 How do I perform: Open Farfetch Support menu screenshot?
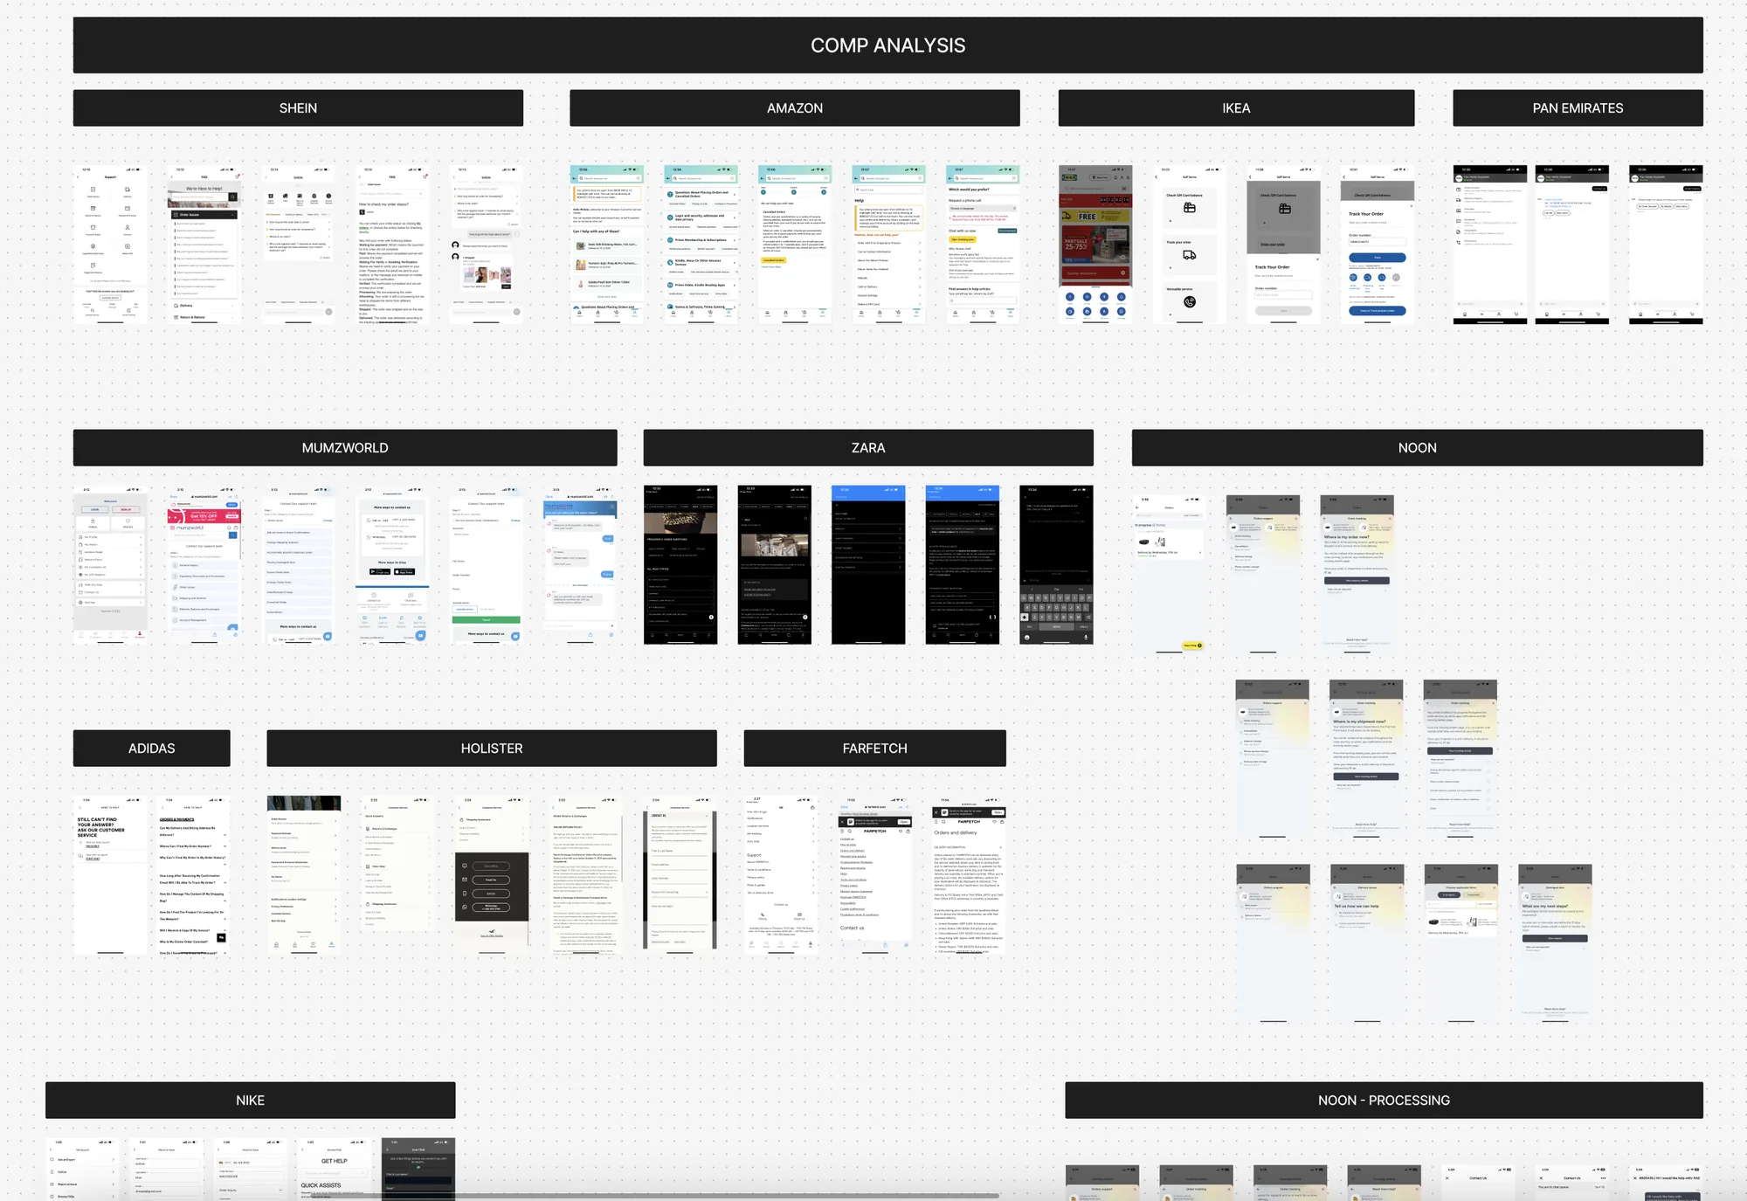[781, 874]
